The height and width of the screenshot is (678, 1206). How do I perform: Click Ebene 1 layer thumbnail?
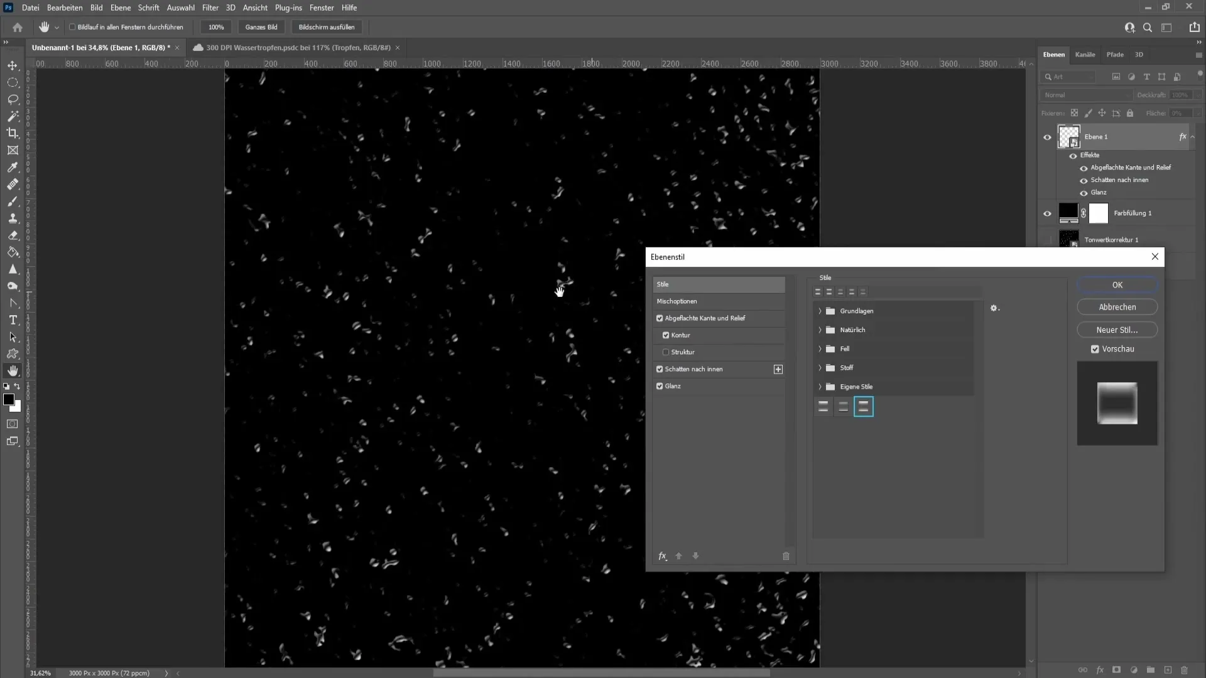(x=1068, y=137)
